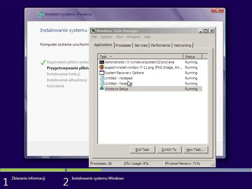Minimize the Windows Task Manager window
The width and height of the screenshot is (252, 189).
pyautogui.click(x=200, y=31)
